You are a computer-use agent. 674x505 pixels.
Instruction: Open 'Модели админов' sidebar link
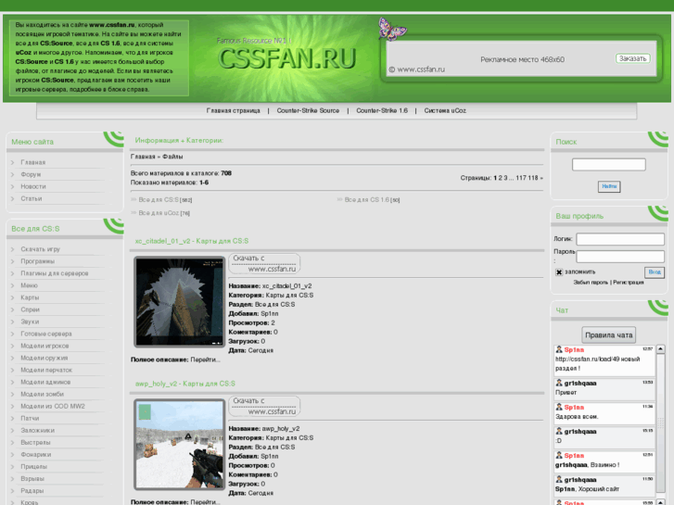pos(45,382)
